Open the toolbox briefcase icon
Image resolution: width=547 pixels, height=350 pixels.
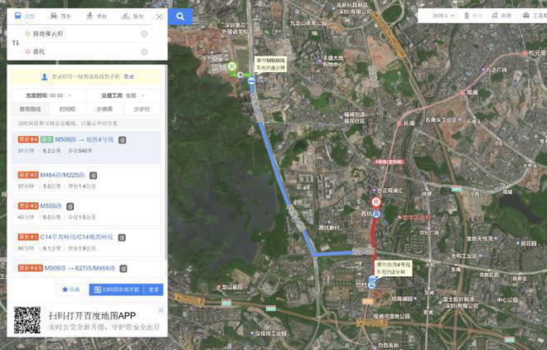[526, 16]
